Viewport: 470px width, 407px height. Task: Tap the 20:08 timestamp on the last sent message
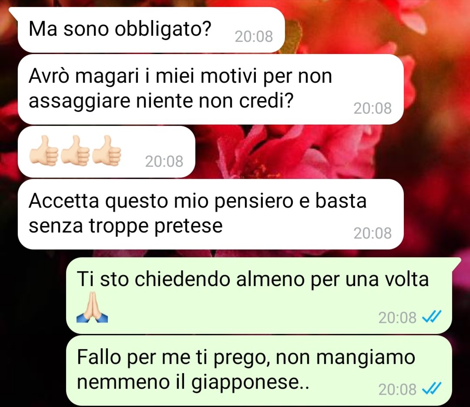pyautogui.click(x=397, y=389)
